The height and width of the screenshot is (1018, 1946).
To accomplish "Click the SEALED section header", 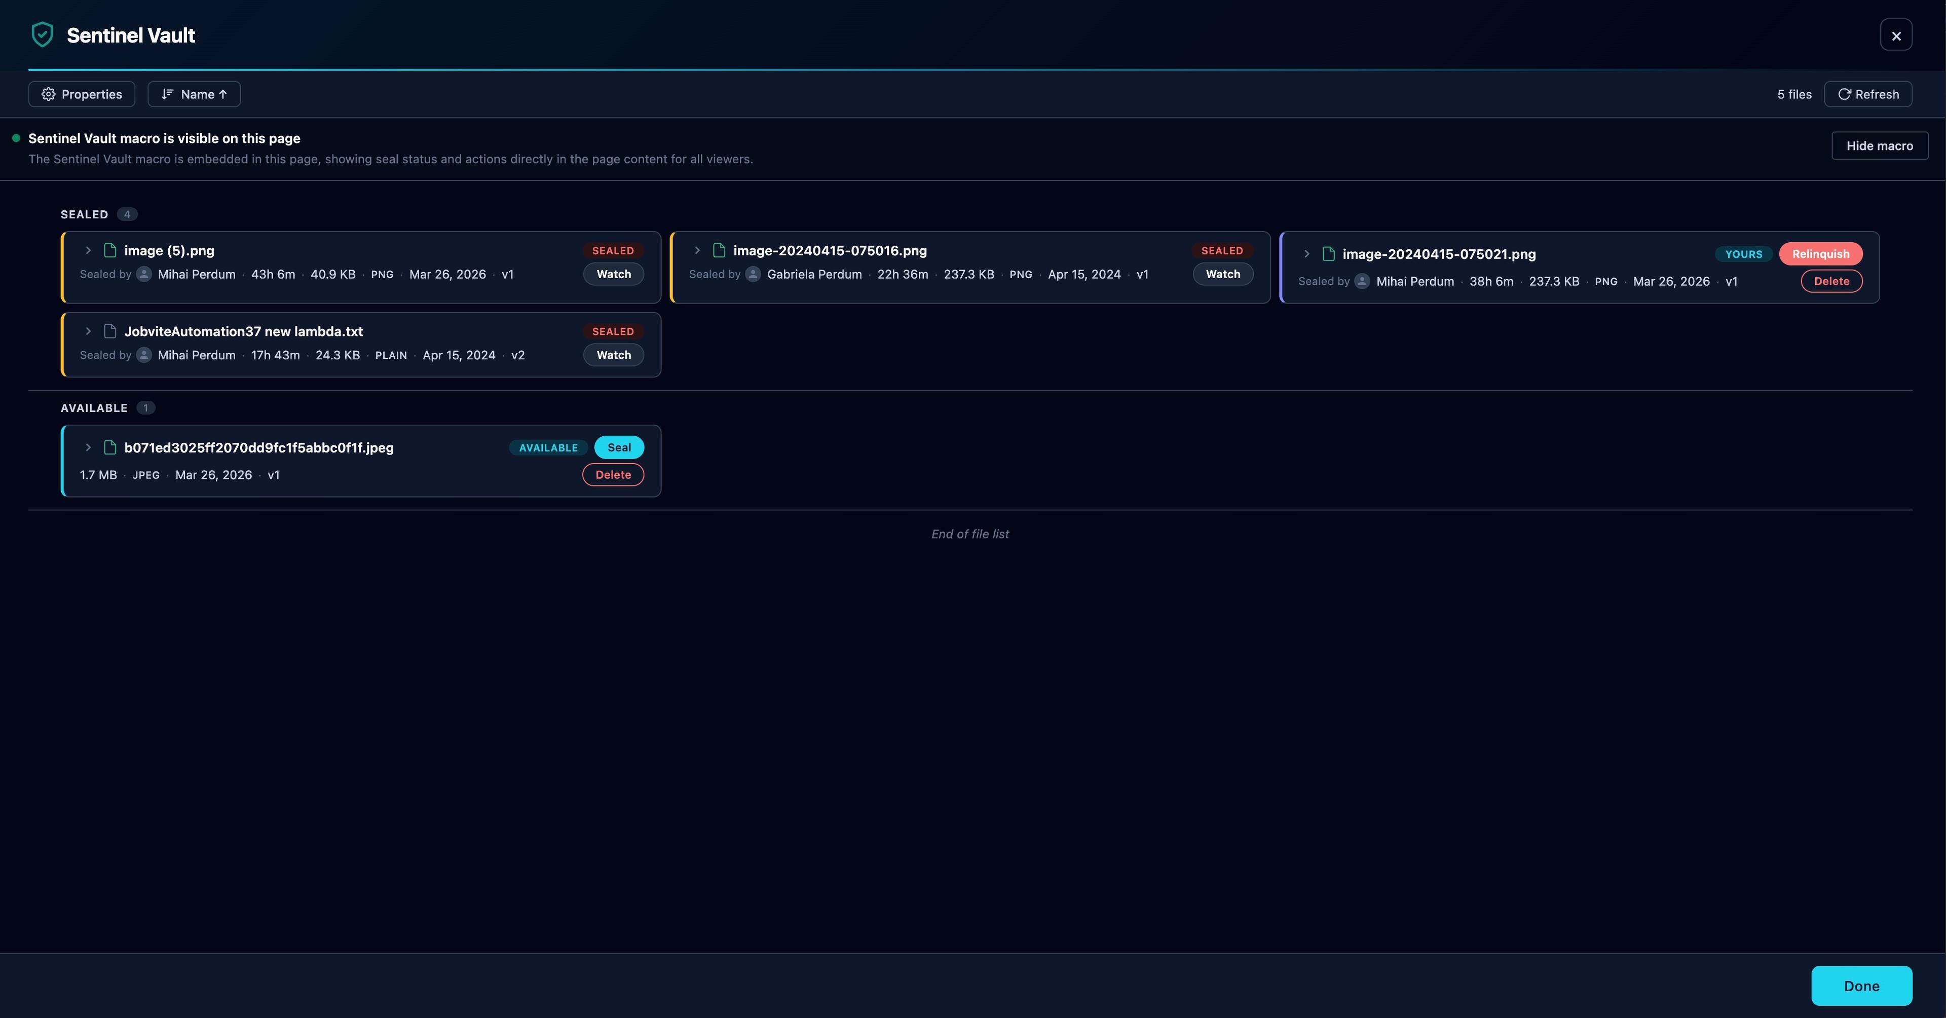I will [85, 214].
